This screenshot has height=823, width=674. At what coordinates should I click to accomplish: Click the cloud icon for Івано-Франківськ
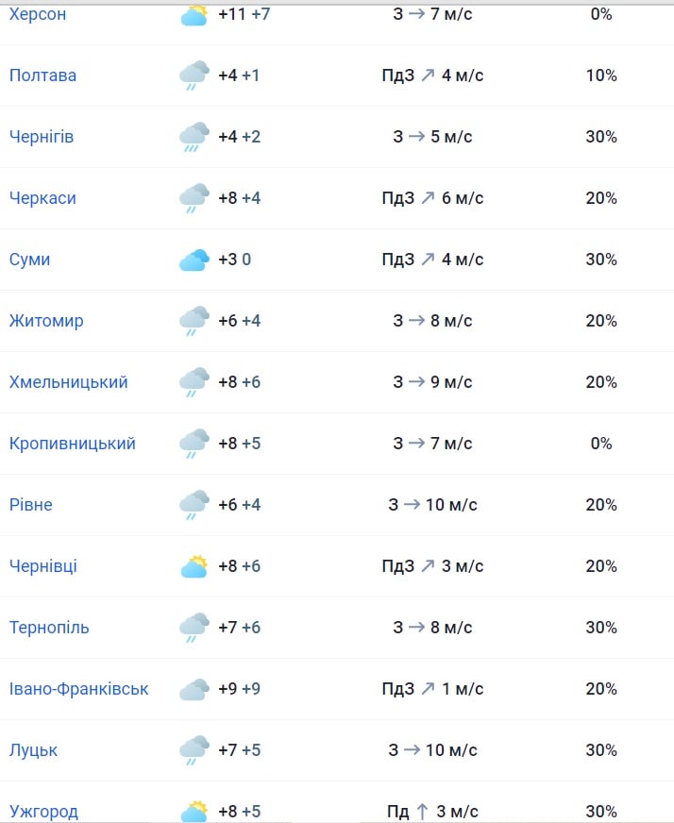pos(194,689)
